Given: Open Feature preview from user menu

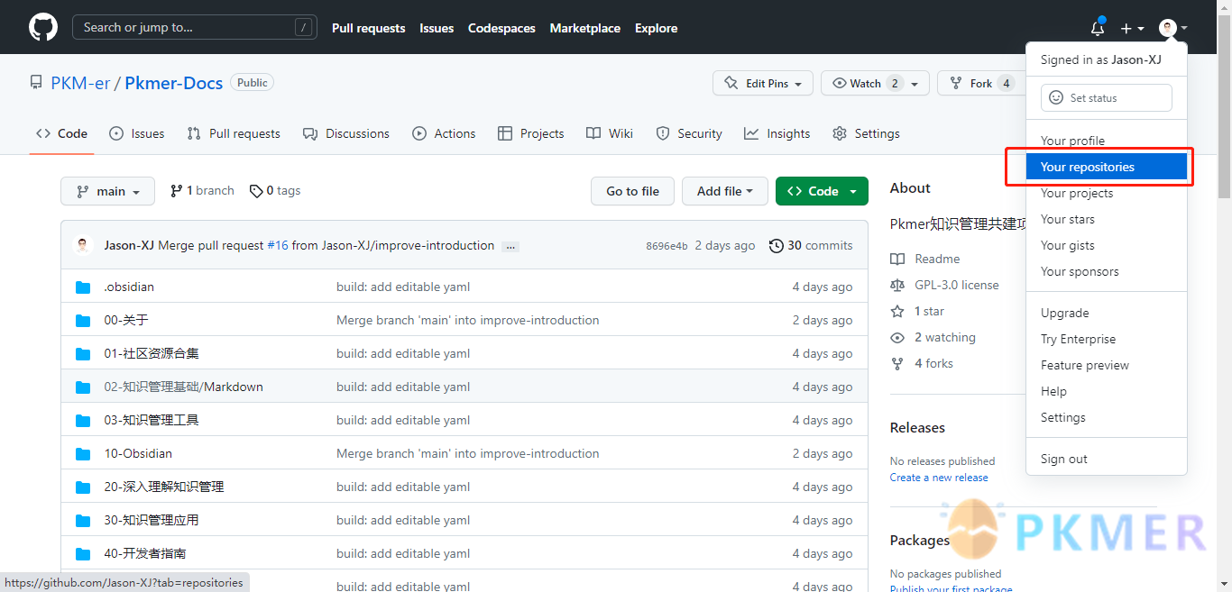Looking at the screenshot, I should click(x=1107, y=365).
